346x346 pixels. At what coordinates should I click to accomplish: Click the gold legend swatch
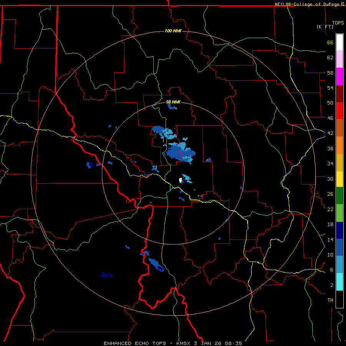tap(339, 163)
